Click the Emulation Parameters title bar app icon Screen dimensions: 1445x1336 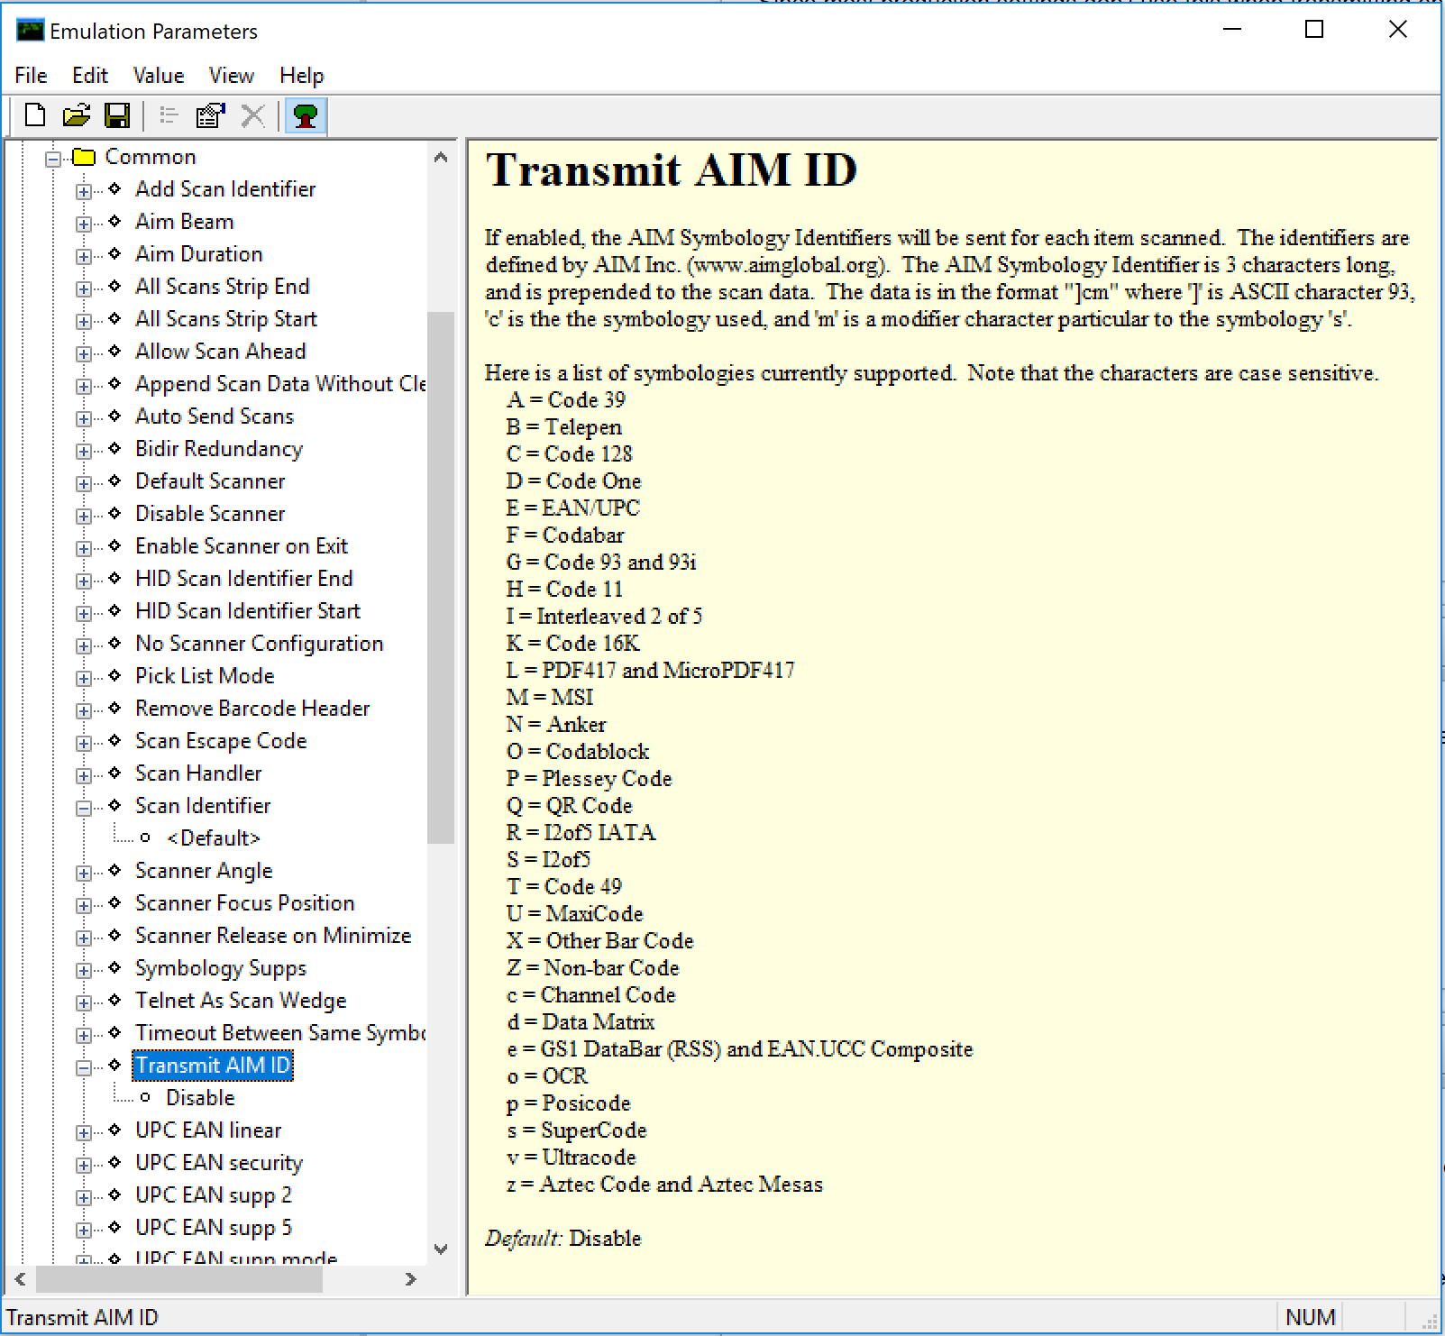(x=30, y=31)
